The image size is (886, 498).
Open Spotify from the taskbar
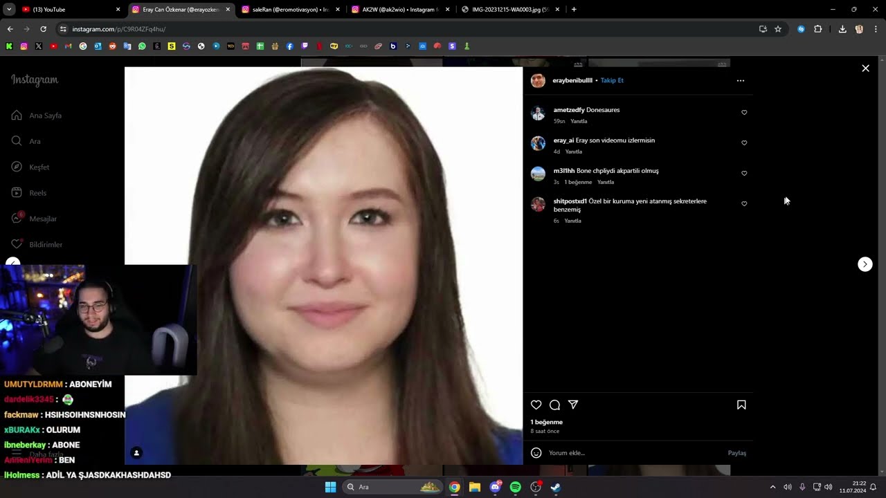(515, 487)
